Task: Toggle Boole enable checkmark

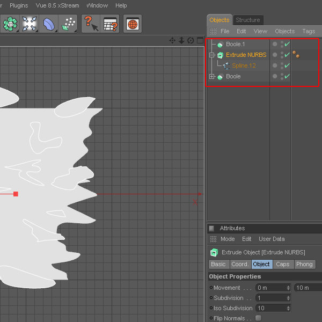Action: (287, 76)
